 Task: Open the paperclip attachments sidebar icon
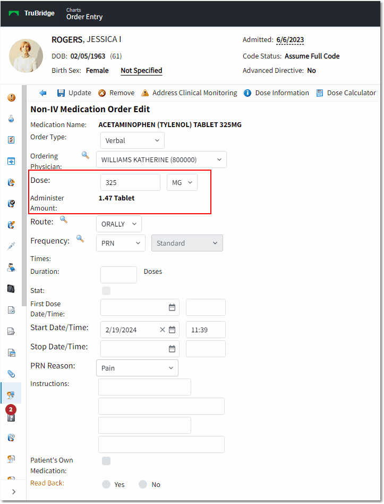pos(11,374)
